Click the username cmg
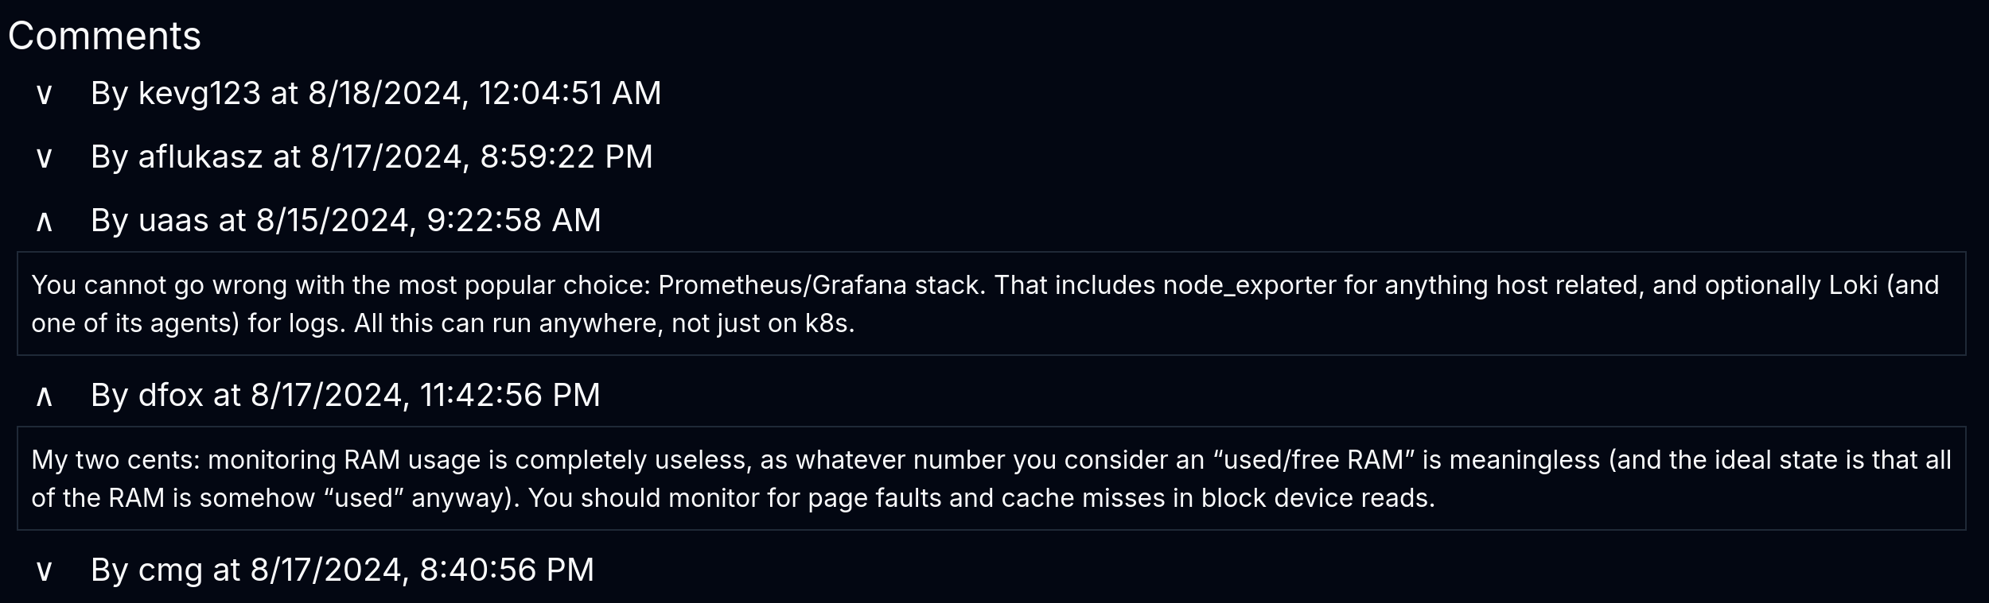The image size is (1989, 603). [169, 570]
